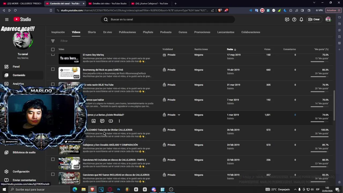Click the browser address bar URL
The image size is (343, 193).
[134, 10]
